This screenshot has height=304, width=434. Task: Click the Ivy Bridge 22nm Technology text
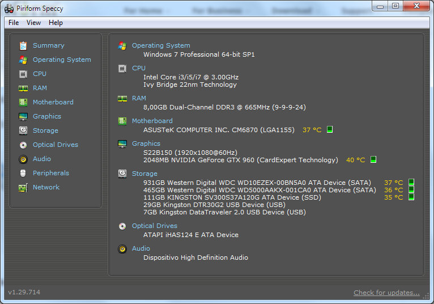[190, 85]
